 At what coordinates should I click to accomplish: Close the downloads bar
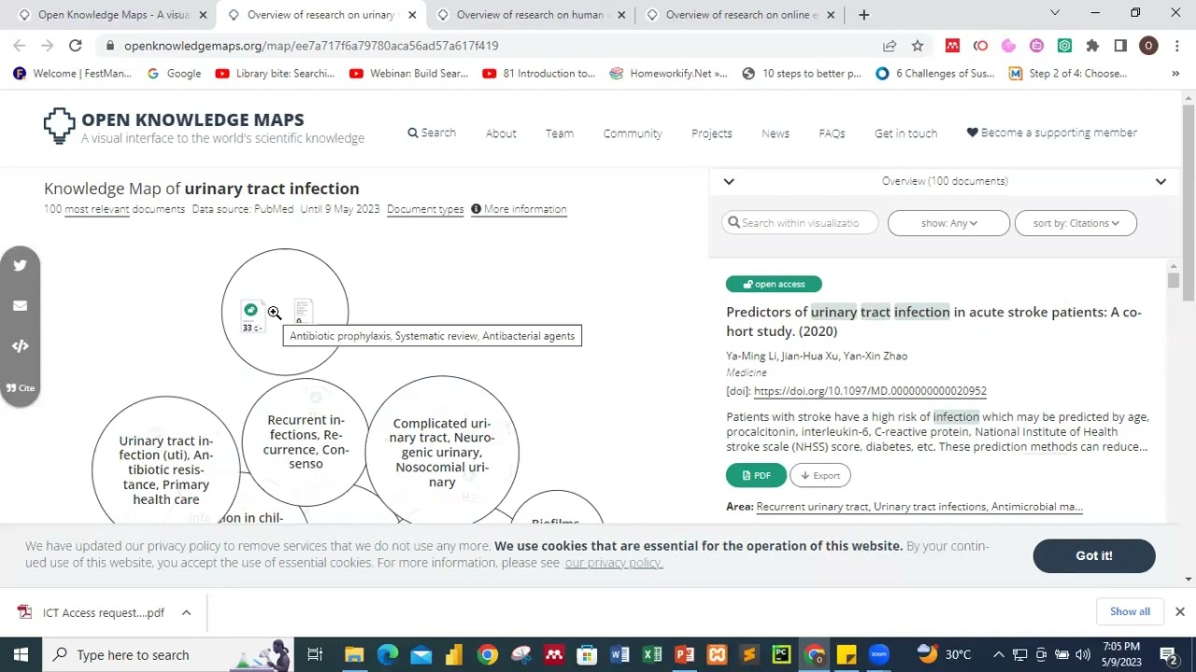[1179, 611]
